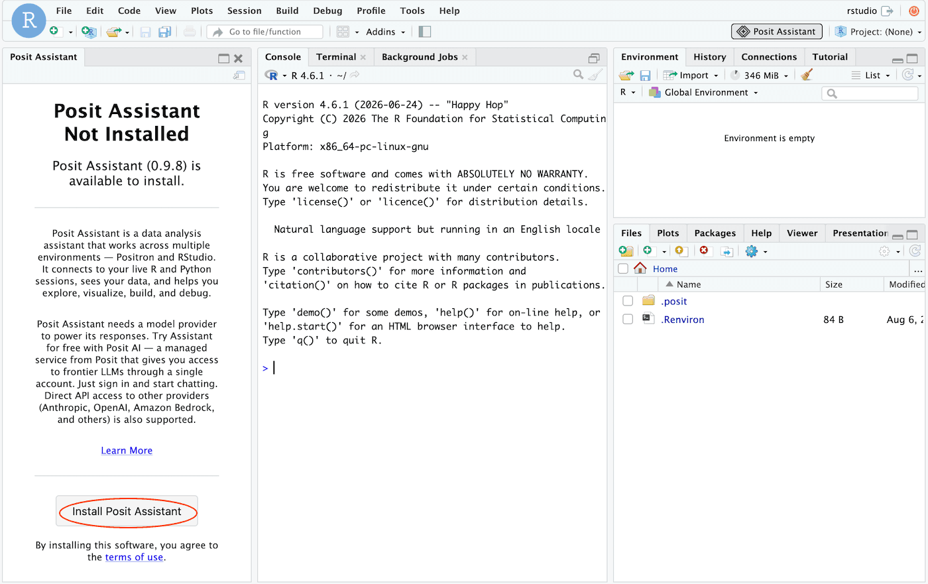
Task: Click the Posit Assistant toolbar button
Action: 777,31
